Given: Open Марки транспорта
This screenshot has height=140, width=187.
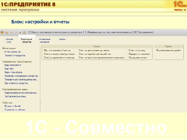Looking at the screenshot, I should click(13, 72).
